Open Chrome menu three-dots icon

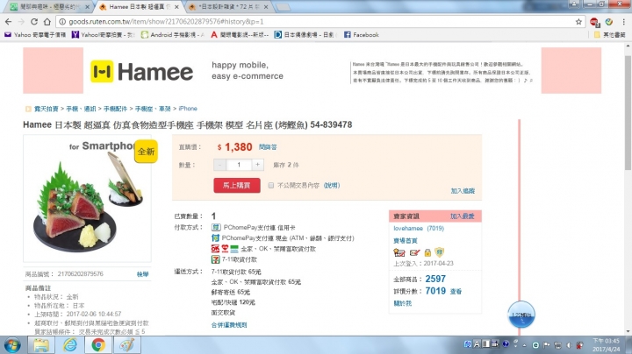point(624,22)
